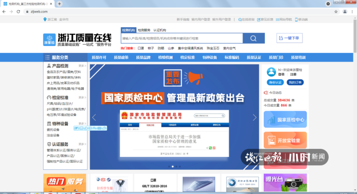This screenshot has height=194, width=357.
Task: Open the Chrome profile icon
Action: click(345, 11)
